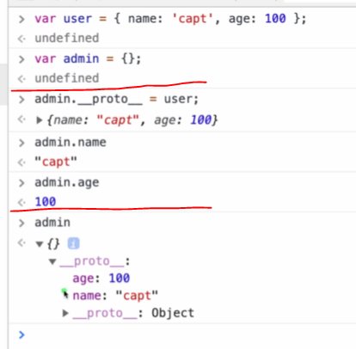Select the line 'var admin = {};'

[x=88, y=59]
